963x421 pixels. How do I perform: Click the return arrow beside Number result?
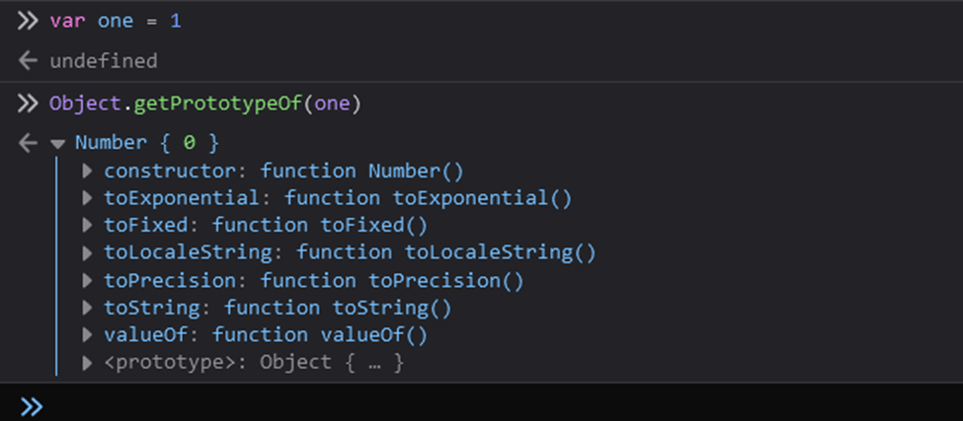tap(28, 143)
